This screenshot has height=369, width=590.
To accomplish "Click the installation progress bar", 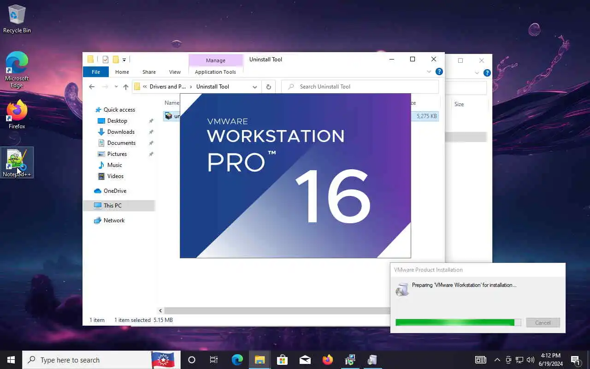I will click(458, 322).
